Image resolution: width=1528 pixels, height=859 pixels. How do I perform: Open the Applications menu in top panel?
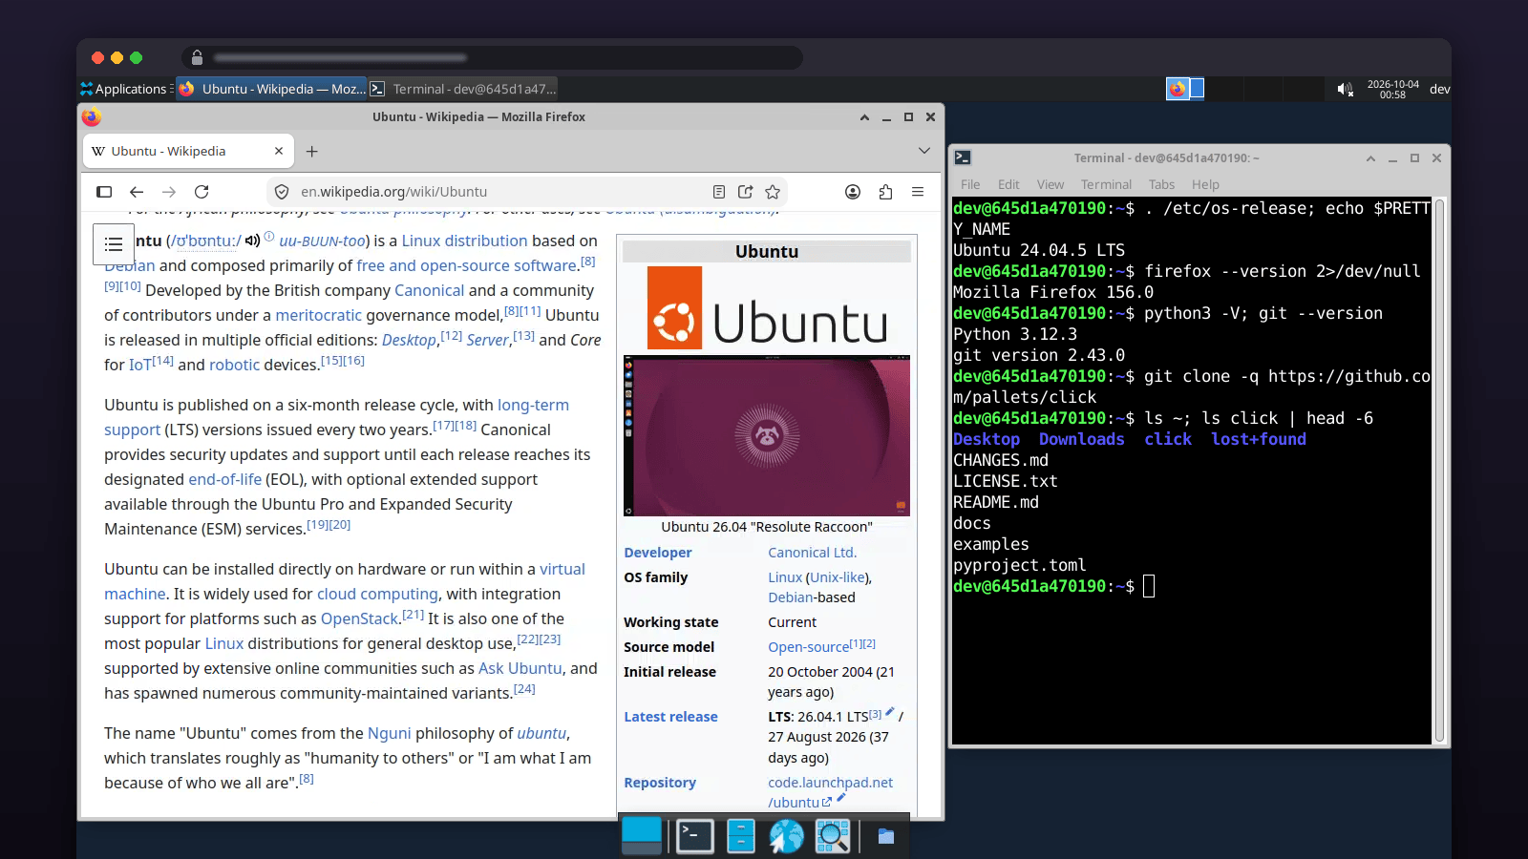tap(124, 89)
